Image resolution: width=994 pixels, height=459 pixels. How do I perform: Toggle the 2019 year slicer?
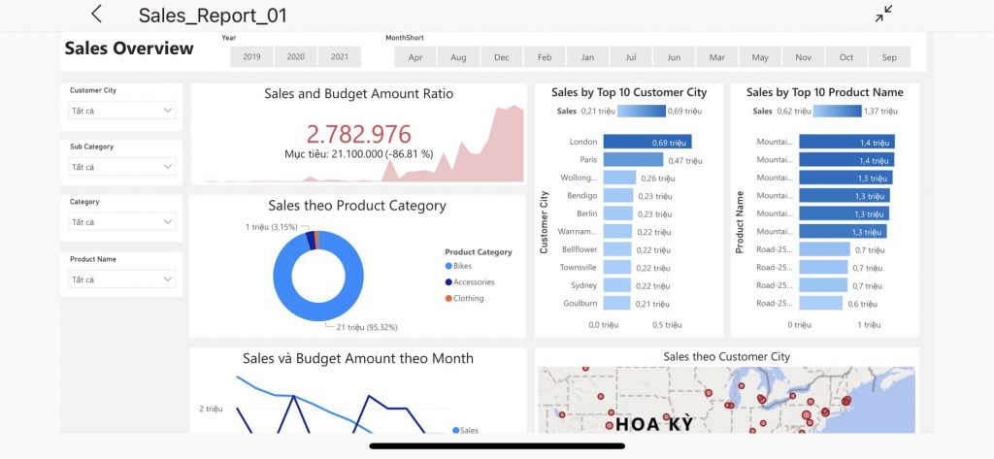click(x=251, y=57)
